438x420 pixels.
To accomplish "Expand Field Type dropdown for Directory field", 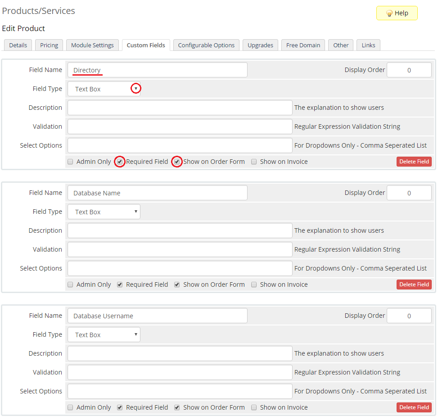I will pyautogui.click(x=104, y=89).
